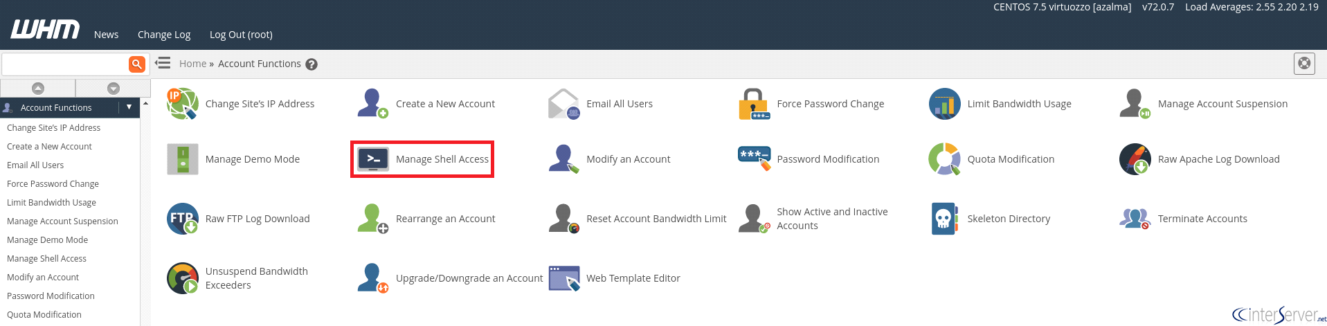
Task: Open the Modify an Account icon
Action: pyautogui.click(x=563, y=159)
